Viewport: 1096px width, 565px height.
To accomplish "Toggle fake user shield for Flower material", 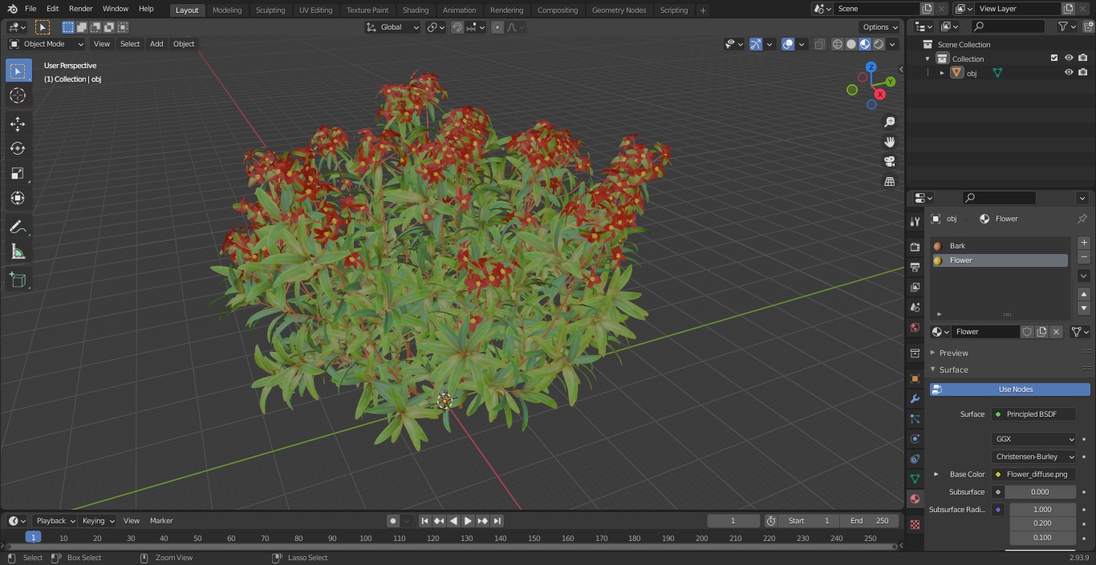I will (x=1027, y=332).
